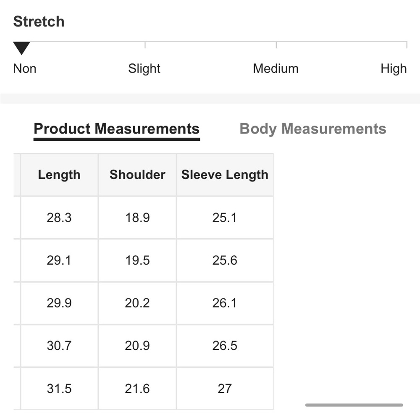Select the 27 sleeve length cell
This screenshot has height=420, width=420.
(225, 388)
